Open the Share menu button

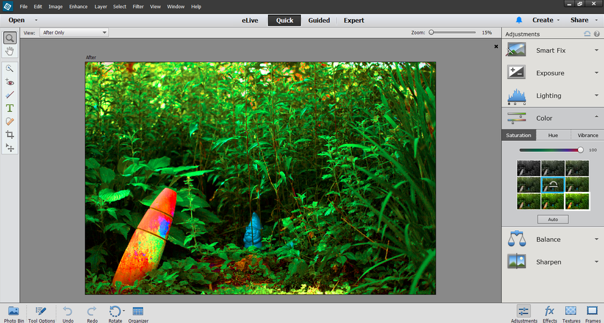click(583, 20)
